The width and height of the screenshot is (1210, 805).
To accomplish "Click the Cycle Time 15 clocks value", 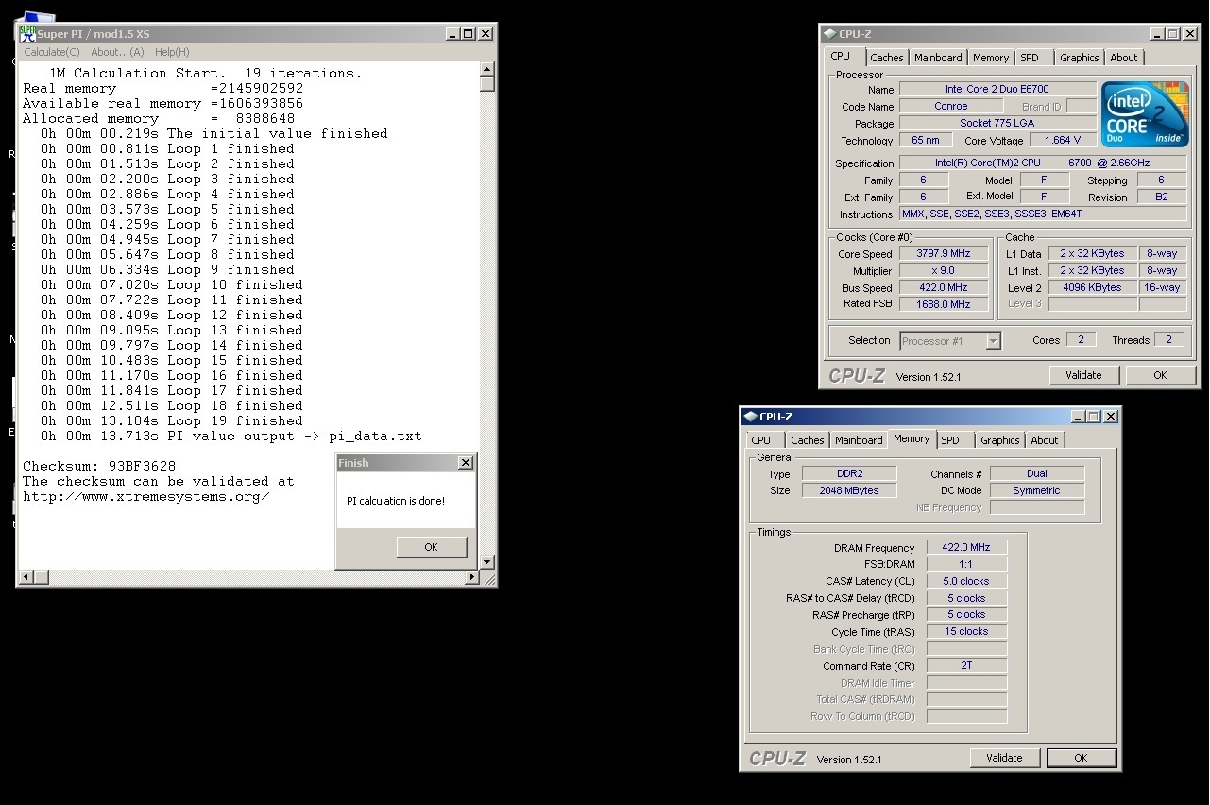I will tap(966, 631).
